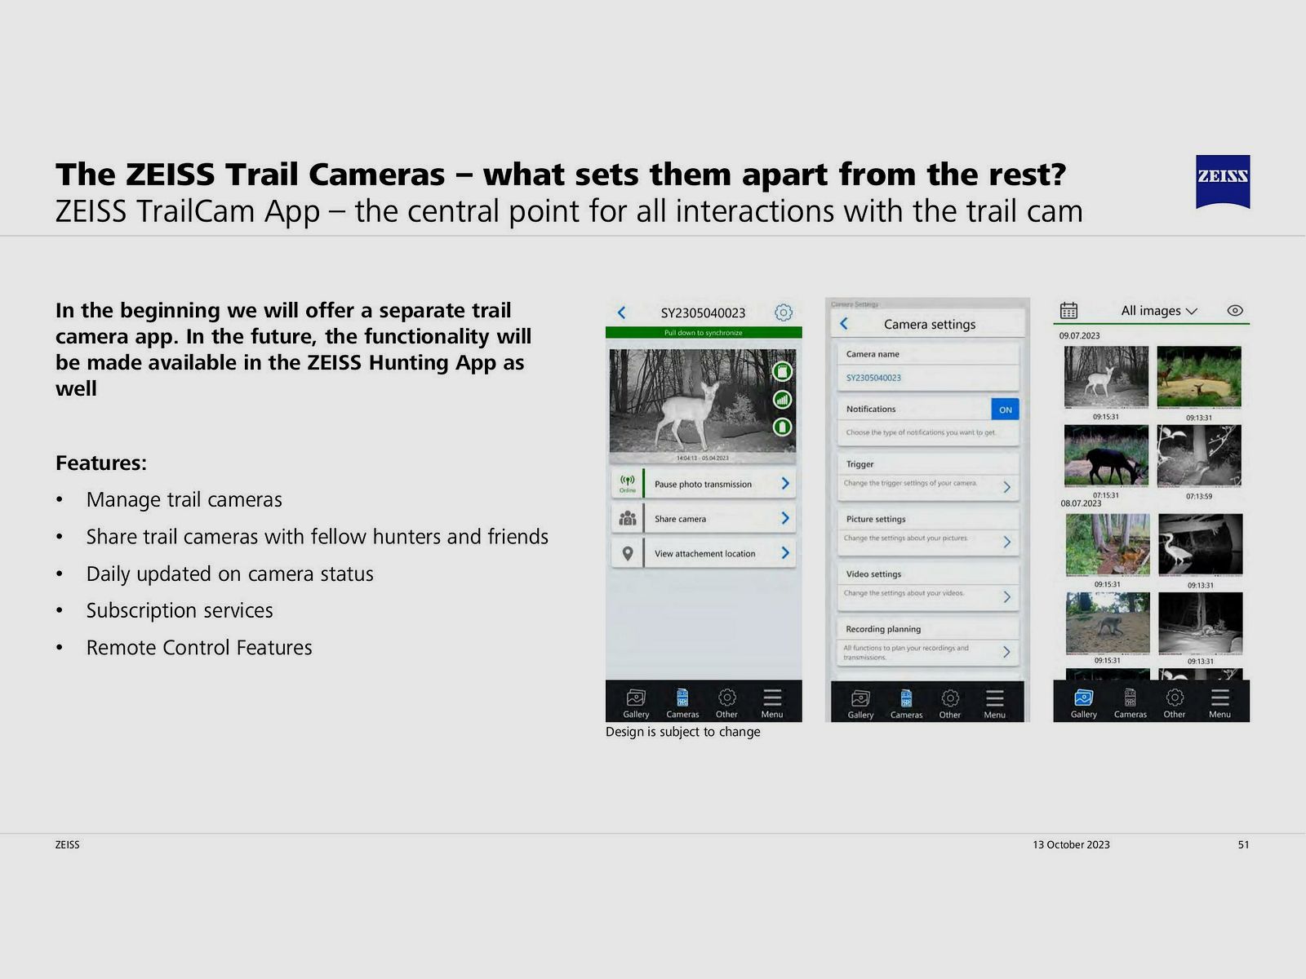The width and height of the screenshot is (1306, 979).
Task: Open Pause photo transmission row
Action: click(x=704, y=484)
